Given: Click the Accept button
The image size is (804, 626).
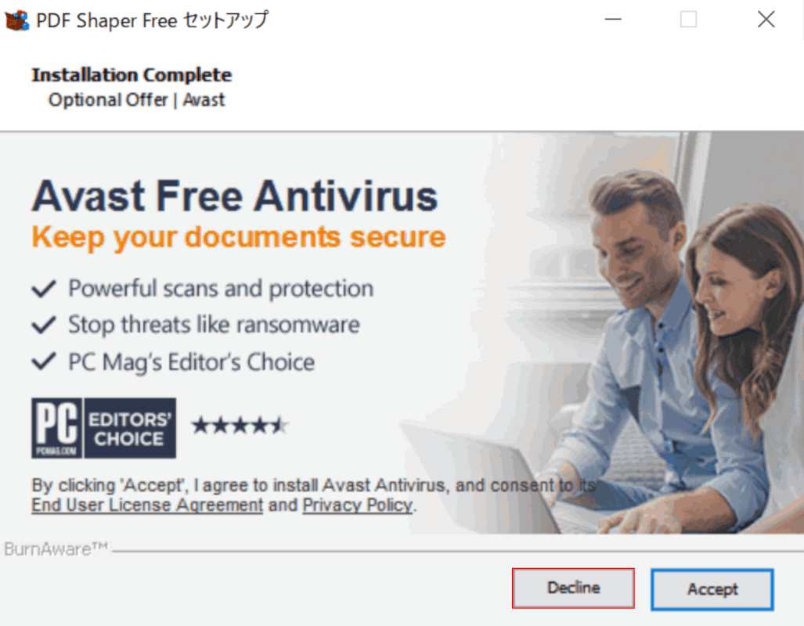Looking at the screenshot, I should [712, 589].
